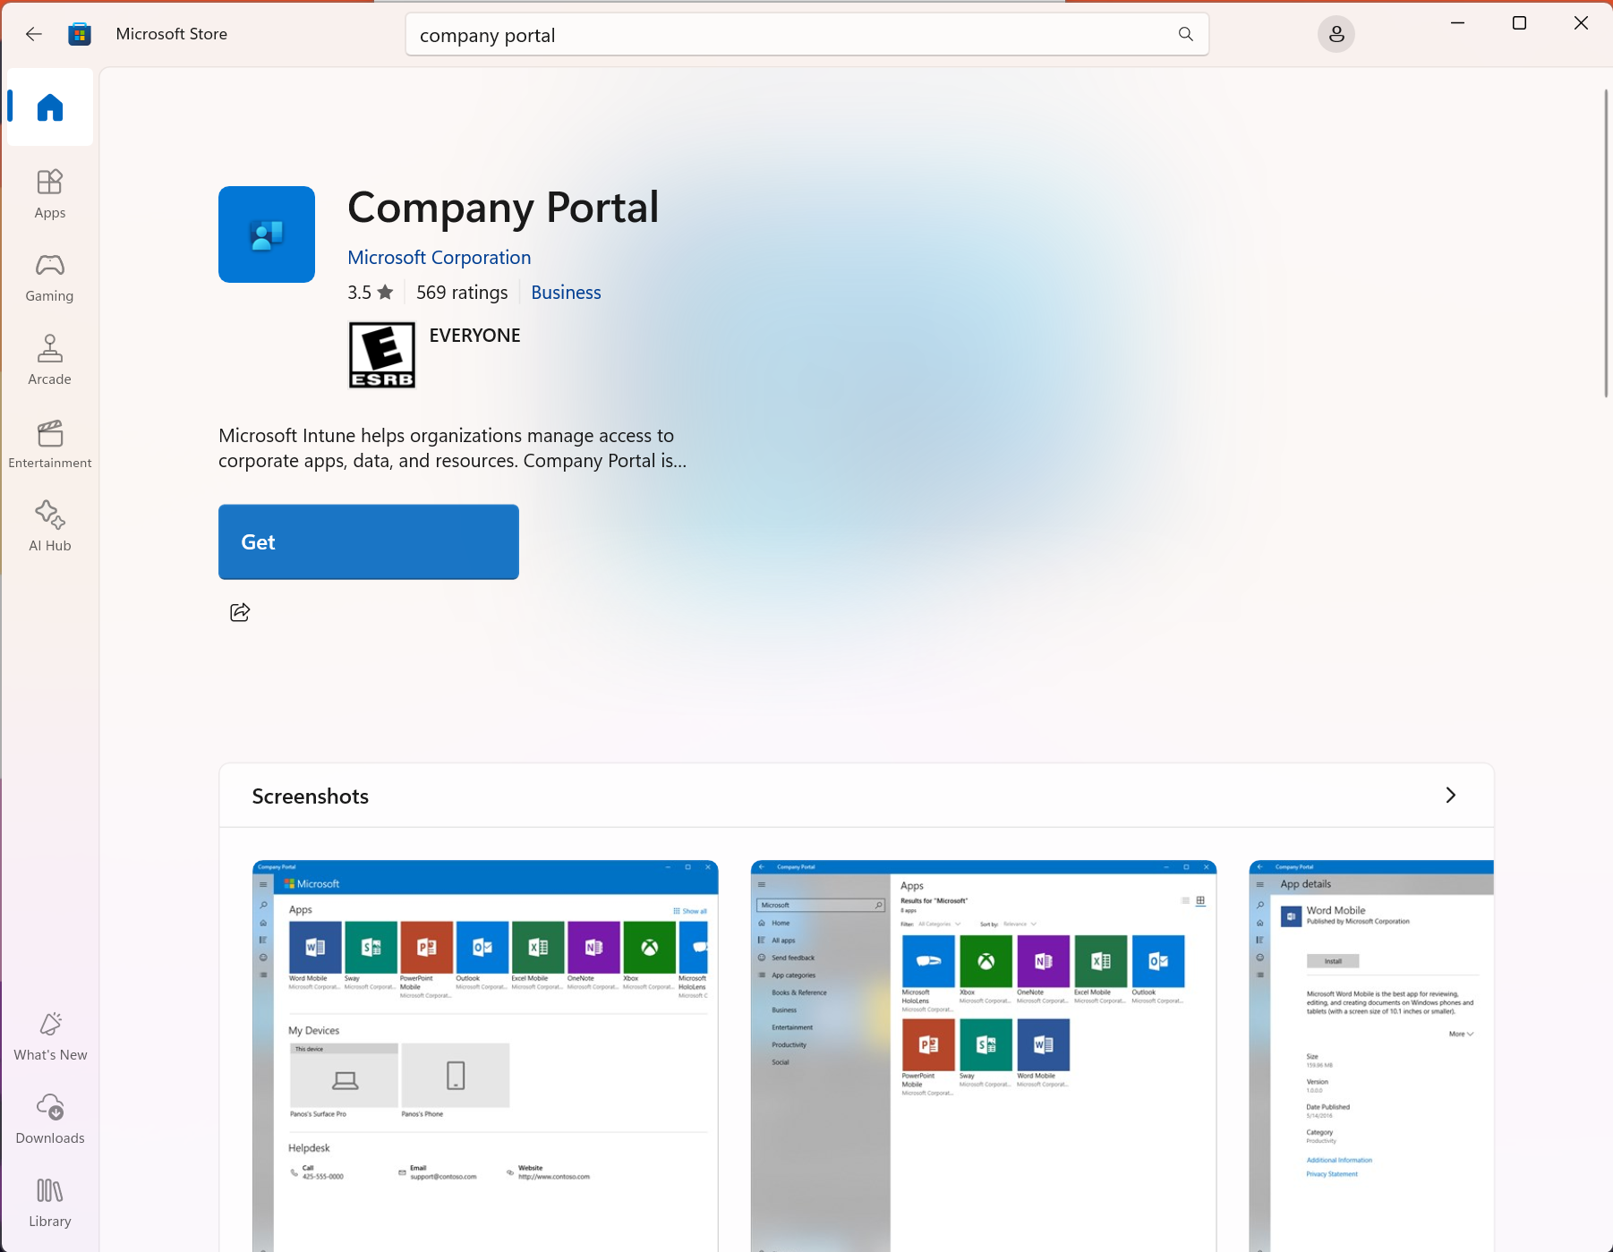Viewport: 1613px width, 1252px height.
Task: Expand Screenshots with the chevron arrow
Action: [x=1451, y=796]
